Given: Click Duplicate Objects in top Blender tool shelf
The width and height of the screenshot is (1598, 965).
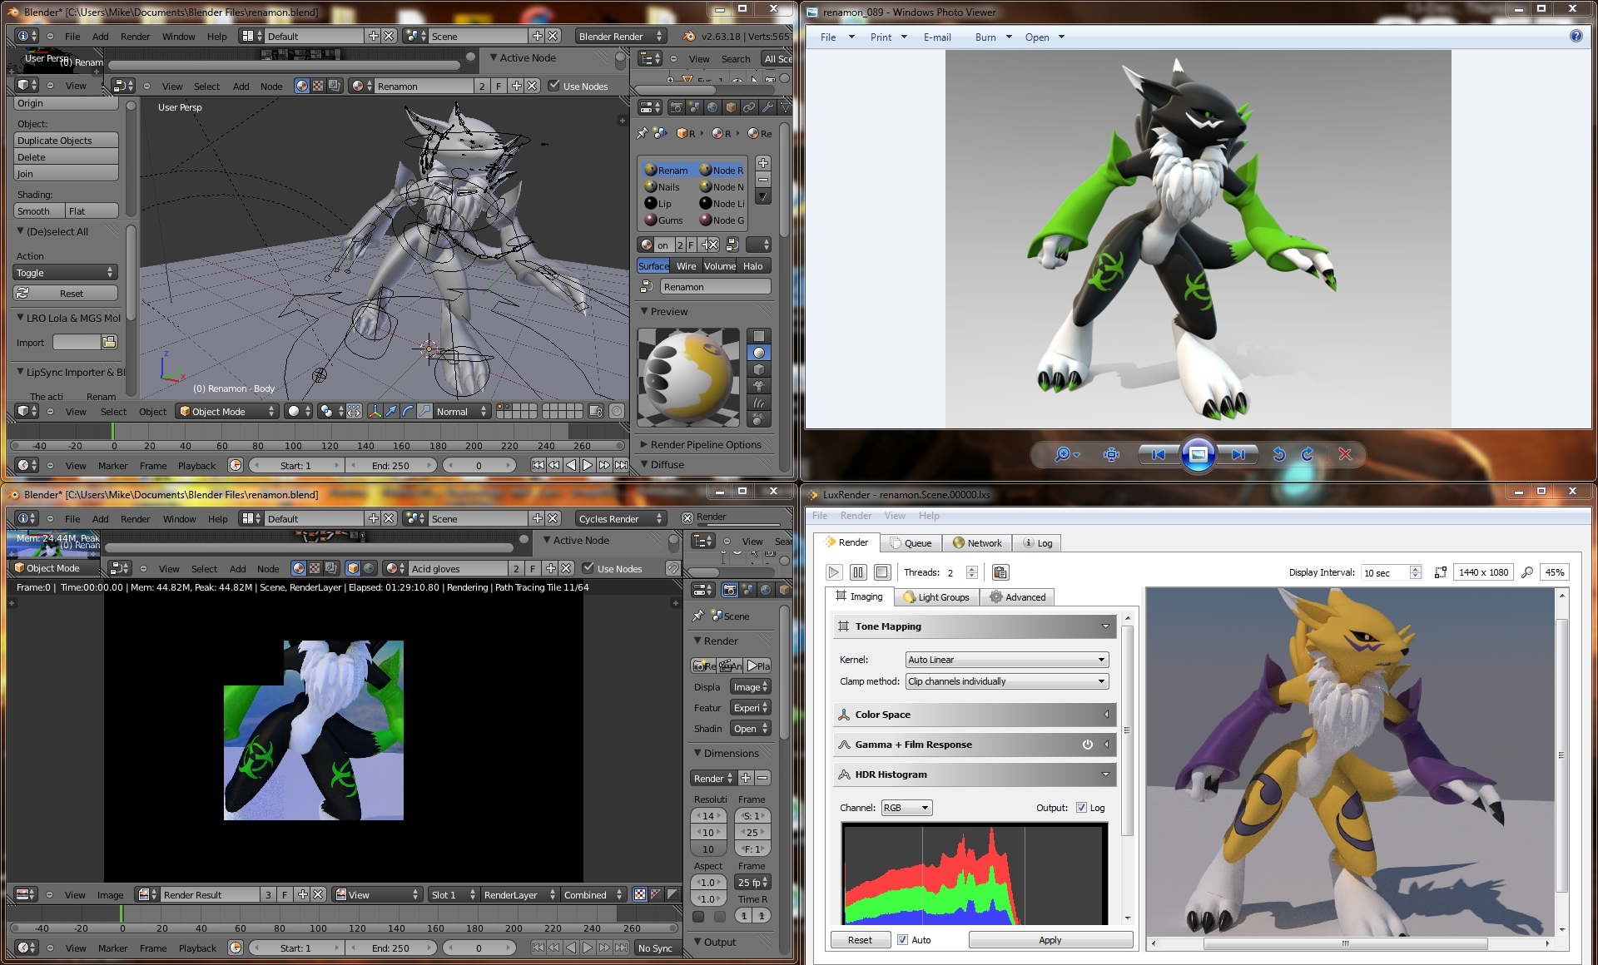Looking at the screenshot, I should coord(66,141).
